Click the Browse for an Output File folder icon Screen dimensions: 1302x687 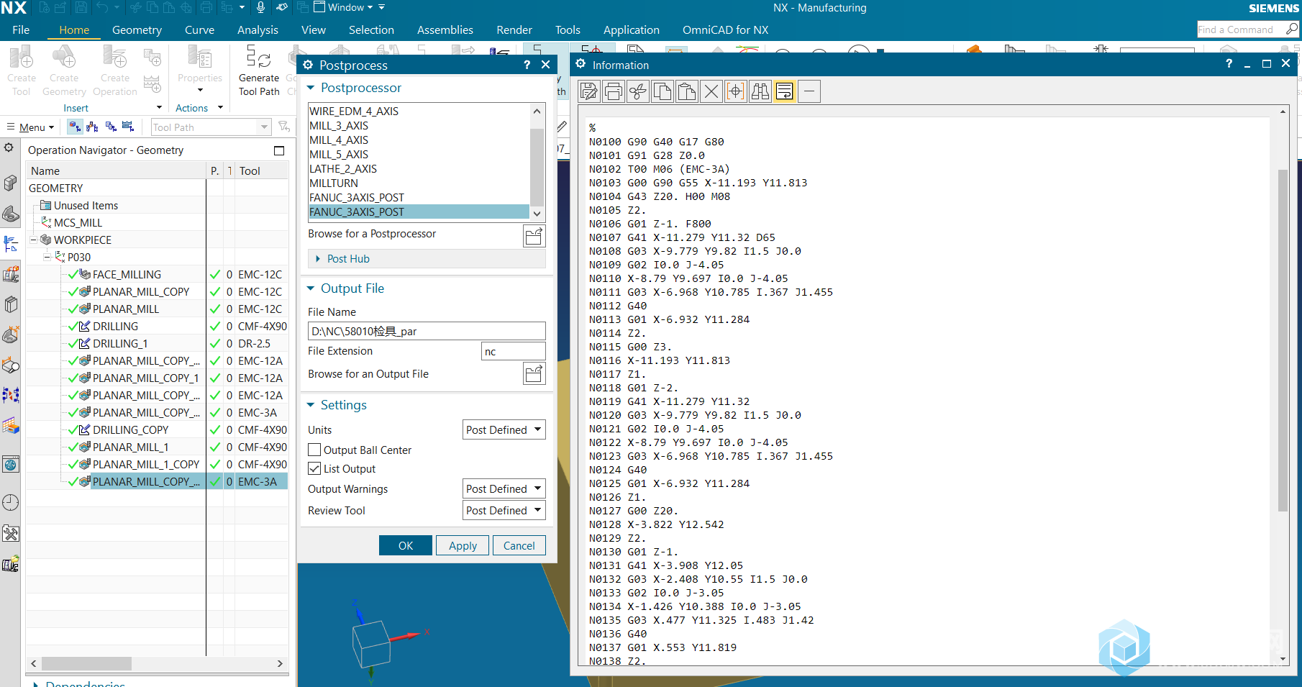point(534,374)
